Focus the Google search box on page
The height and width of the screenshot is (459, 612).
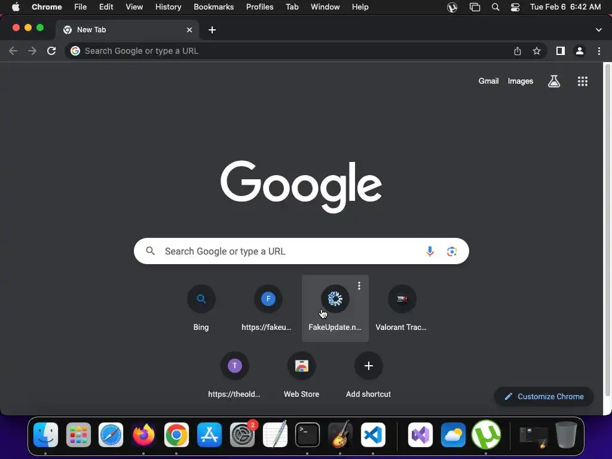[301, 251]
